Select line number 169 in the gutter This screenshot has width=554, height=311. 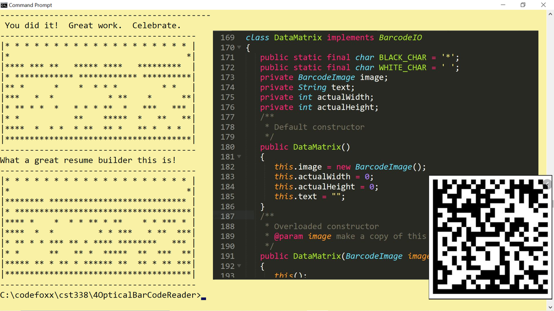(x=227, y=38)
